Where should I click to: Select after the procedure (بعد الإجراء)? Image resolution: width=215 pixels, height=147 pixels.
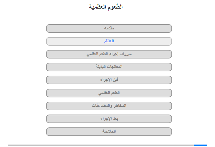coord(109,119)
